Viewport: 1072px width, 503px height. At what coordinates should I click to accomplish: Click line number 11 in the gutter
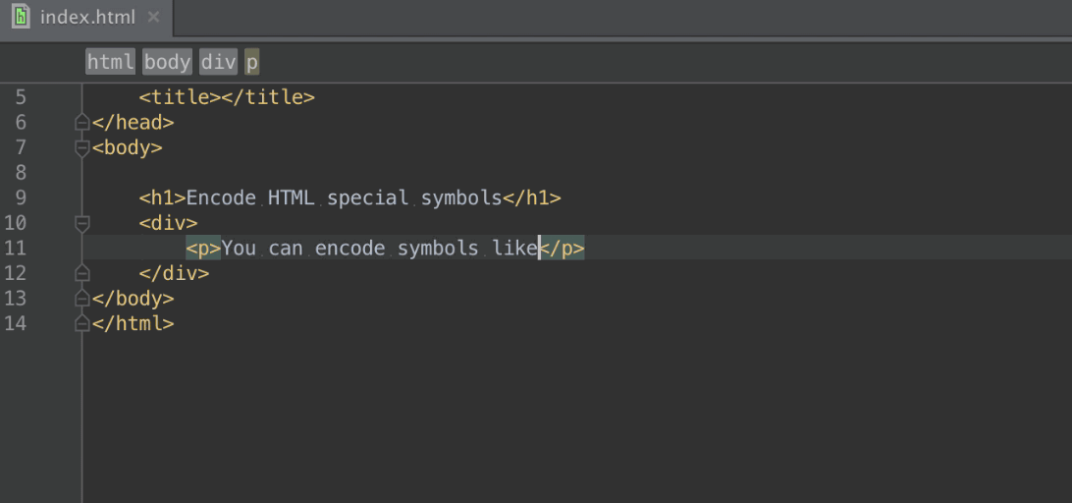[x=15, y=249]
